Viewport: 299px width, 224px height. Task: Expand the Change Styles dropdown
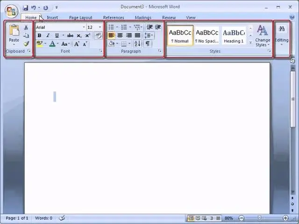pos(263,36)
